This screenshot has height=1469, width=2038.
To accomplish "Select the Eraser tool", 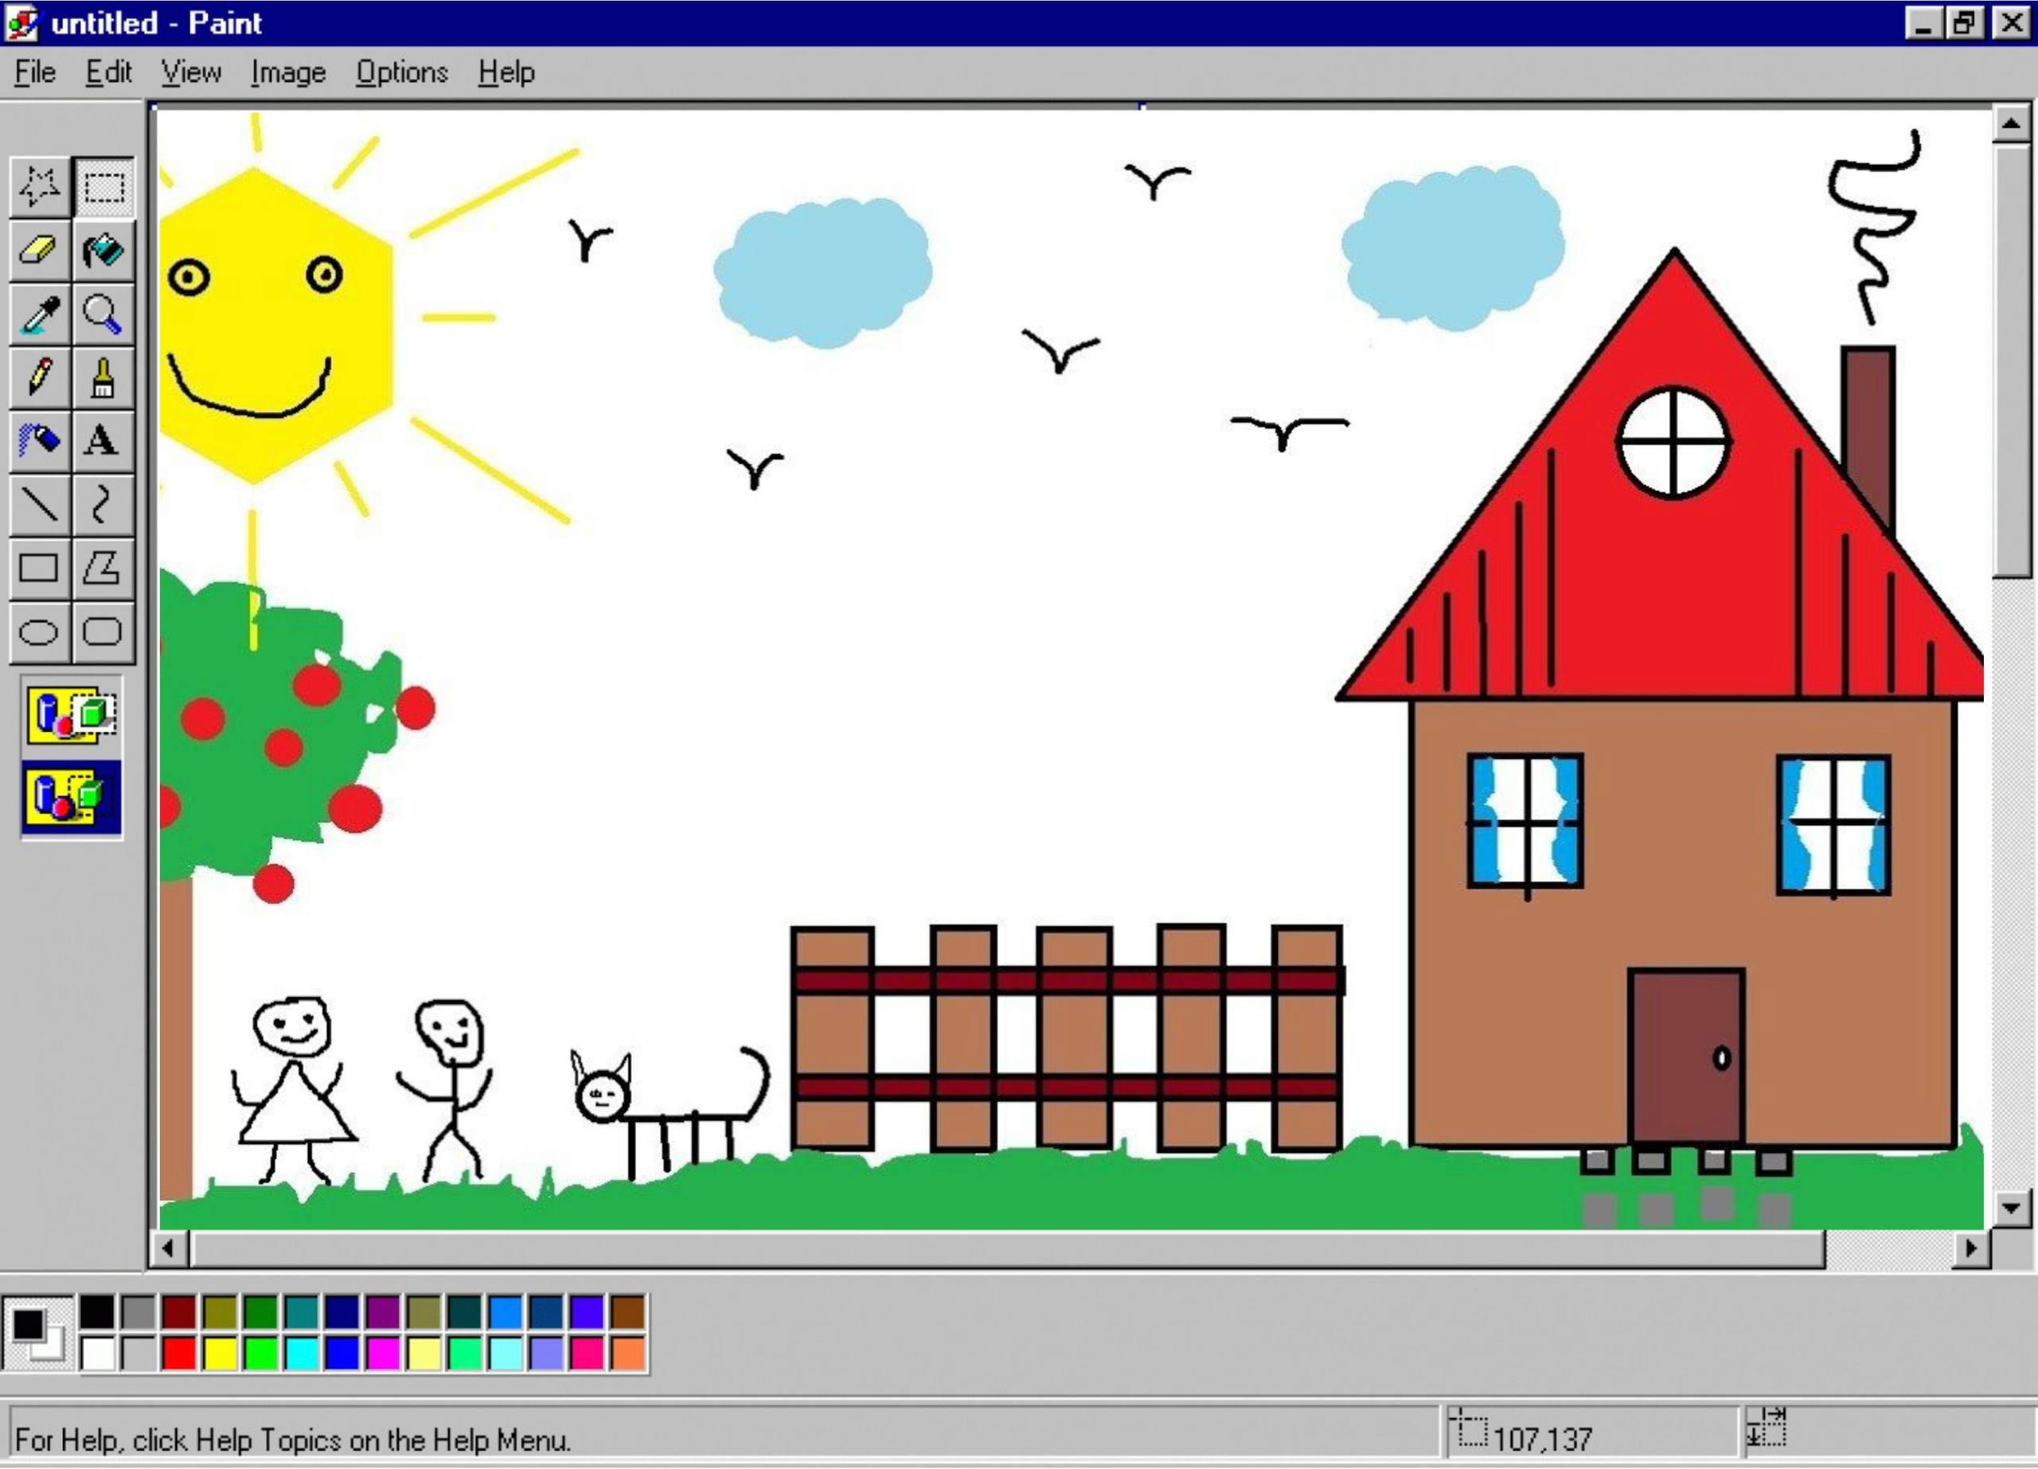I will 40,251.
